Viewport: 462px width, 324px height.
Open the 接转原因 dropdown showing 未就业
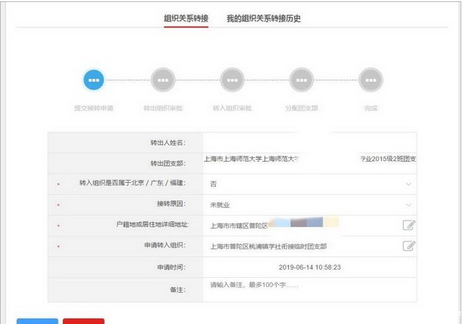click(x=309, y=205)
